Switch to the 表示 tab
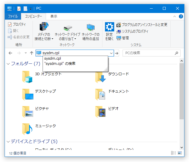Screen dimensions: 189x162 click(x=54, y=16)
